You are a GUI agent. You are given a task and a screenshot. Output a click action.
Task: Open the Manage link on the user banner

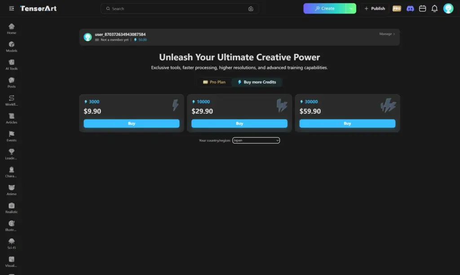[385, 34]
